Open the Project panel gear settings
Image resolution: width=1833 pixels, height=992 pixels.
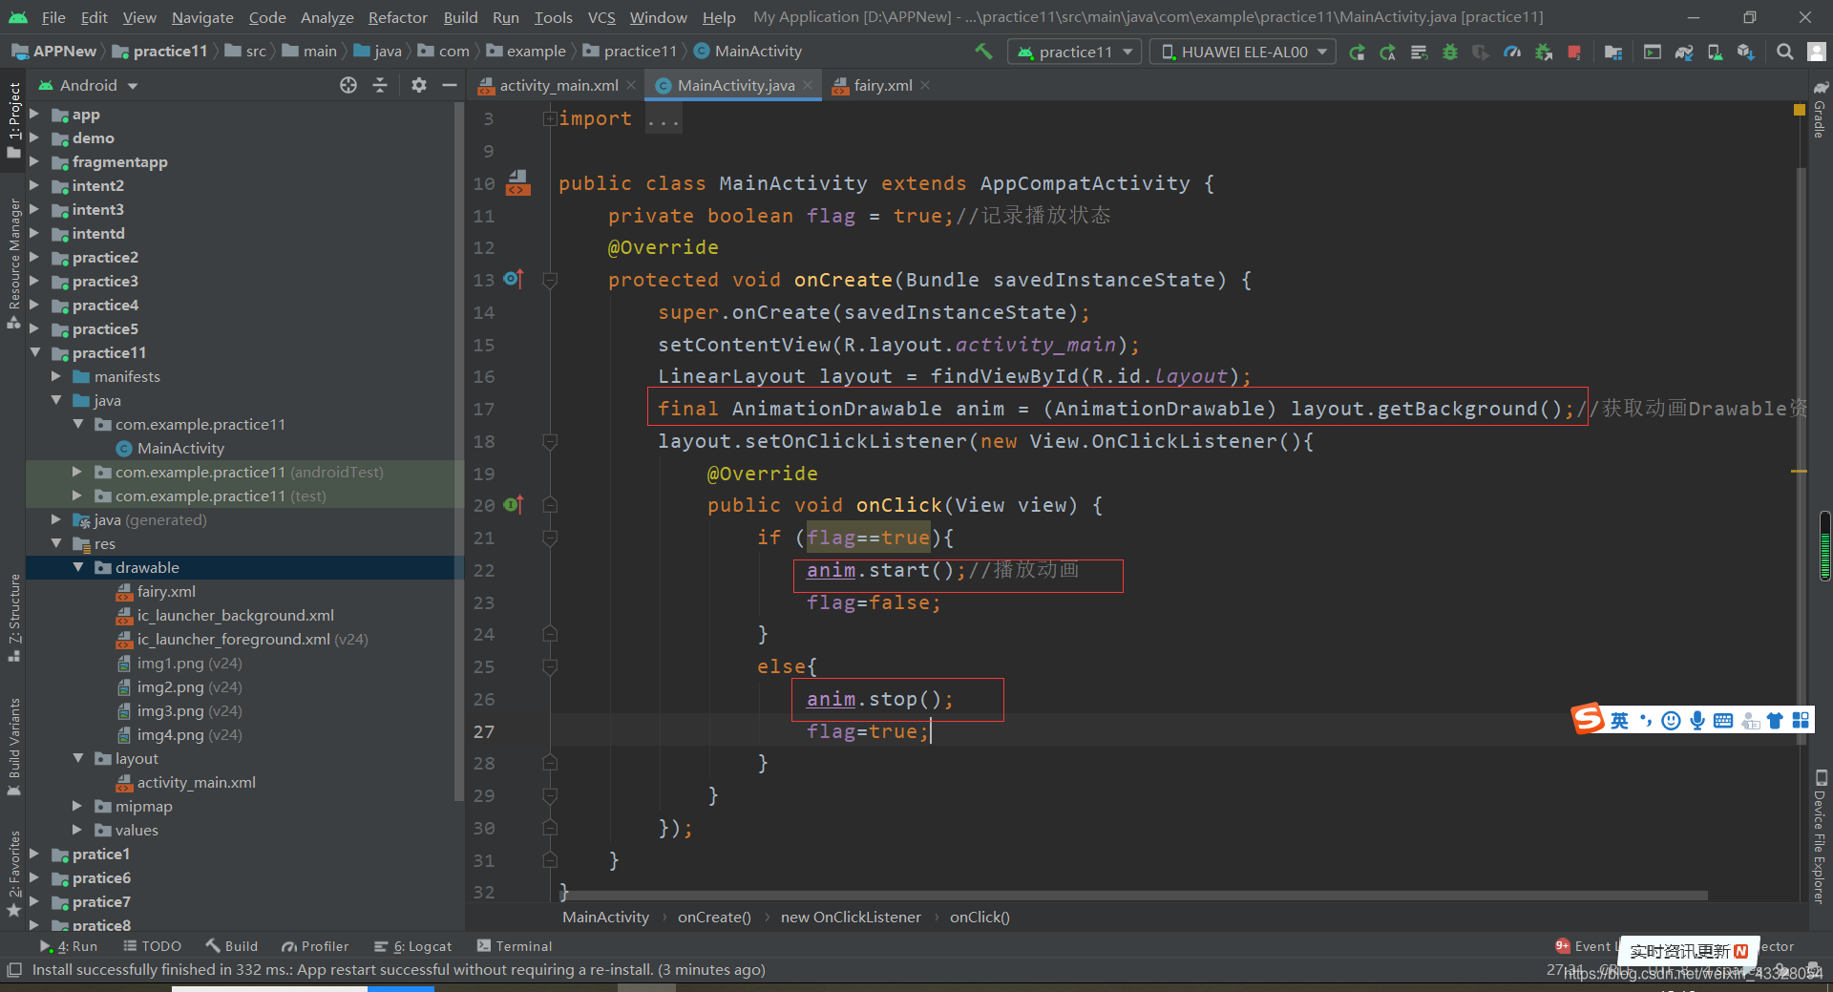[418, 85]
